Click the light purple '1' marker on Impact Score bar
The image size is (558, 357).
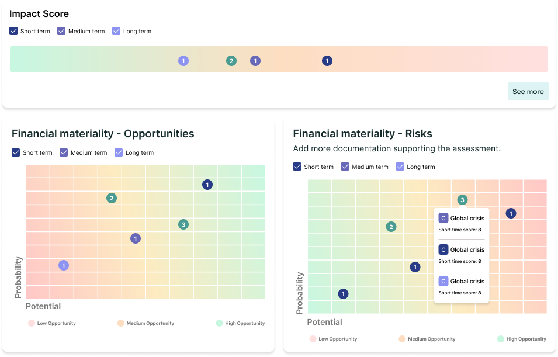[x=183, y=61]
